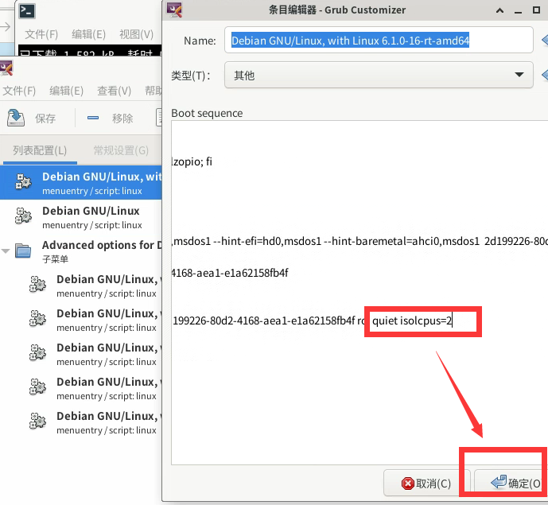Select the 'Debian GNU/Linux' second list entry
The width and height of the screenshot is (548, 505).
point(81,216)
